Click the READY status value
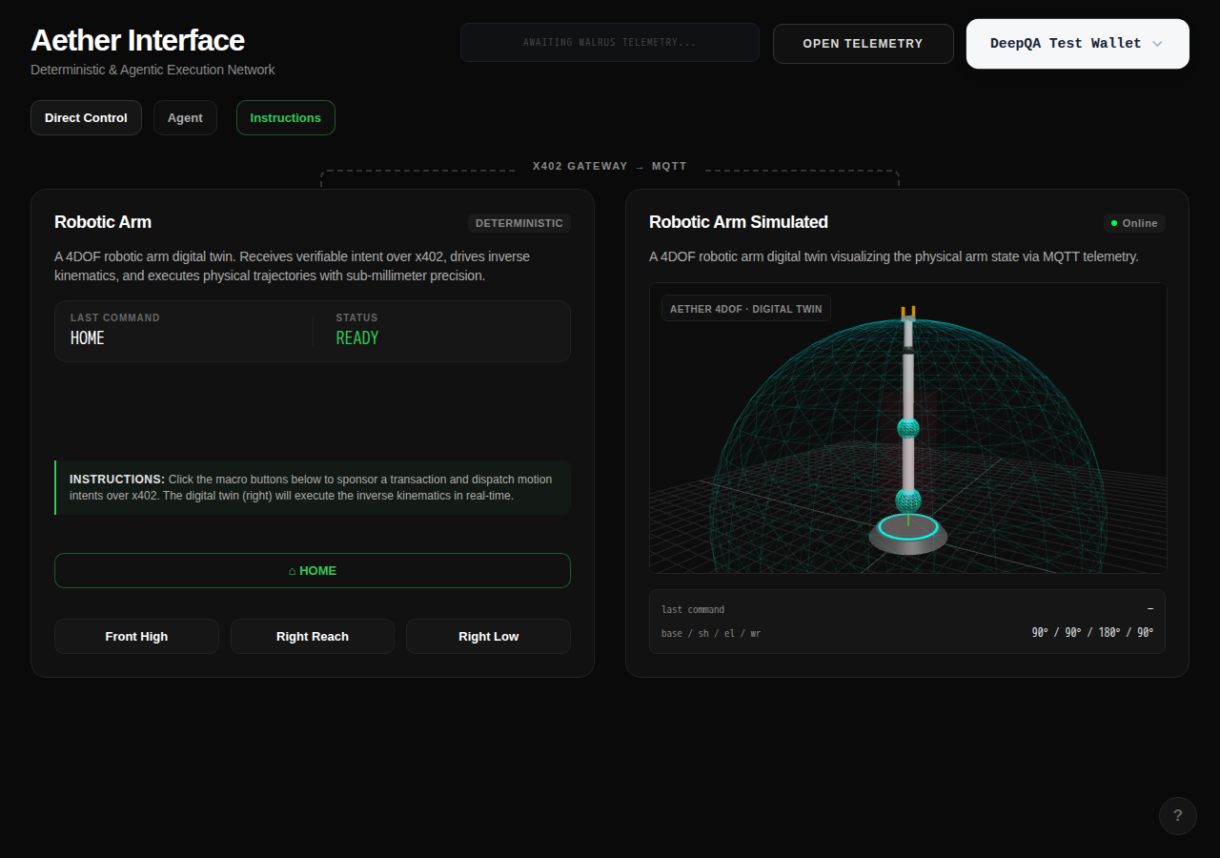This screenshot has height=858, width=1220. (357, 338)
